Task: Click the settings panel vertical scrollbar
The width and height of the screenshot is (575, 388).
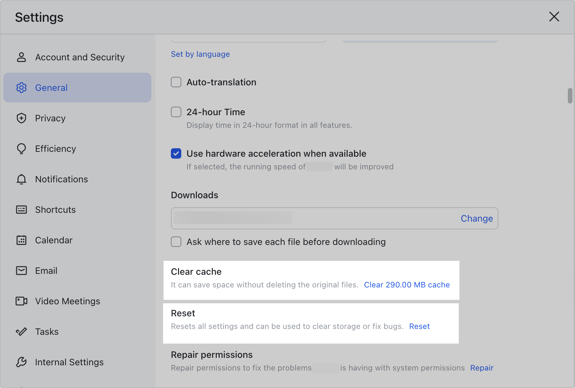Action: 570,95
